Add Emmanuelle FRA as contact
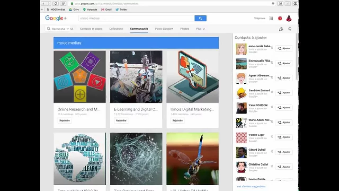 click(x=284, y=63)
